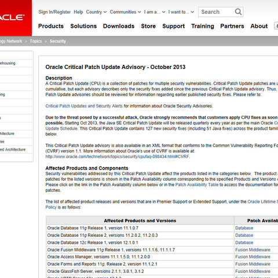Open the cpufaq CVRF URL link

[117, 156]
